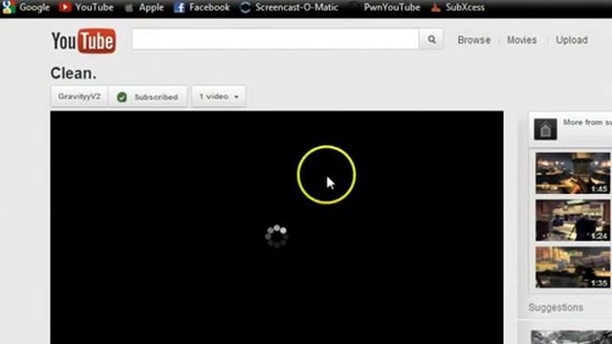Click the YouTube bookmark play icon

(x=65, y=7)
